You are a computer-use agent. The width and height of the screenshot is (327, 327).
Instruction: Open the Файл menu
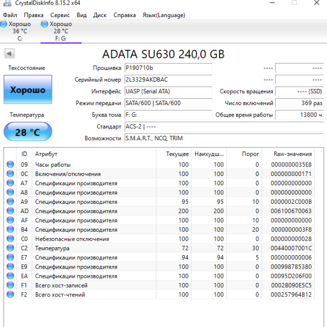click(10, 15)
